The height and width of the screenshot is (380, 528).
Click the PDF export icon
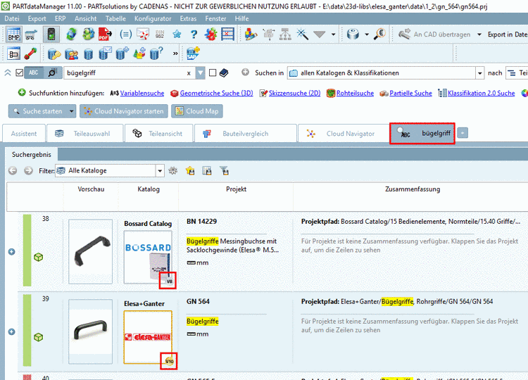coord(105,34)
